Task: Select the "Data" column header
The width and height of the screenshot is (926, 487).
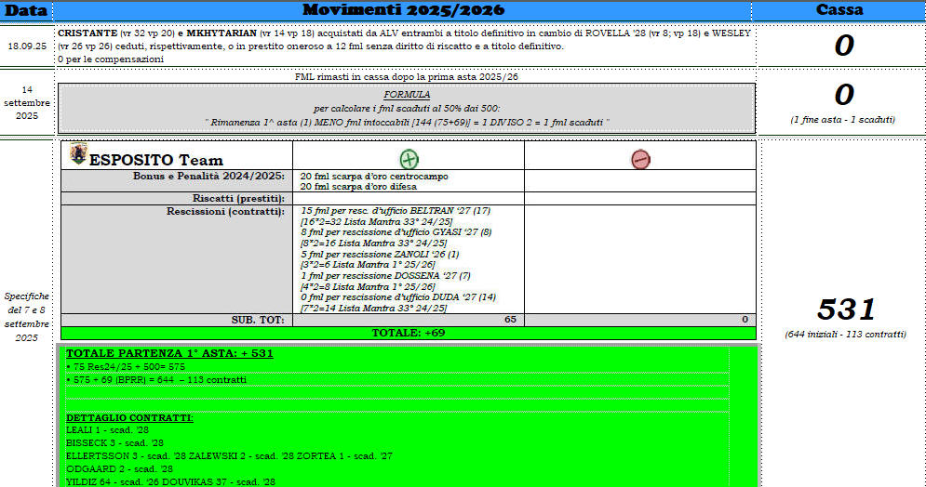Action: point(26,10)
